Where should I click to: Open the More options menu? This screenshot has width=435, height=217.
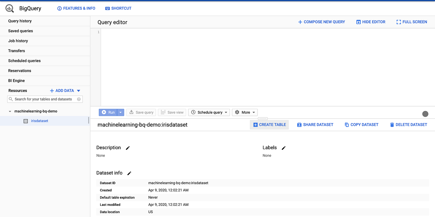point(245,112)
